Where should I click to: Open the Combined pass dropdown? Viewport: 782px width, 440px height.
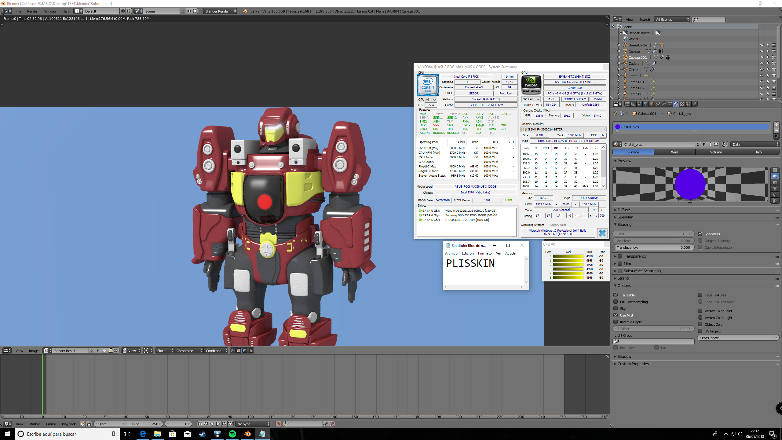216,350
